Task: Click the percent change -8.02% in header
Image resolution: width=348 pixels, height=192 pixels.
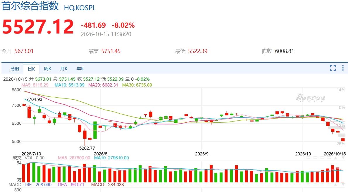Action: 123,25
